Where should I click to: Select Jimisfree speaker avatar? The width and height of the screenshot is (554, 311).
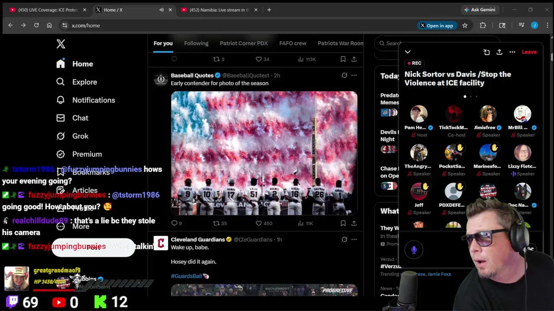488,114
